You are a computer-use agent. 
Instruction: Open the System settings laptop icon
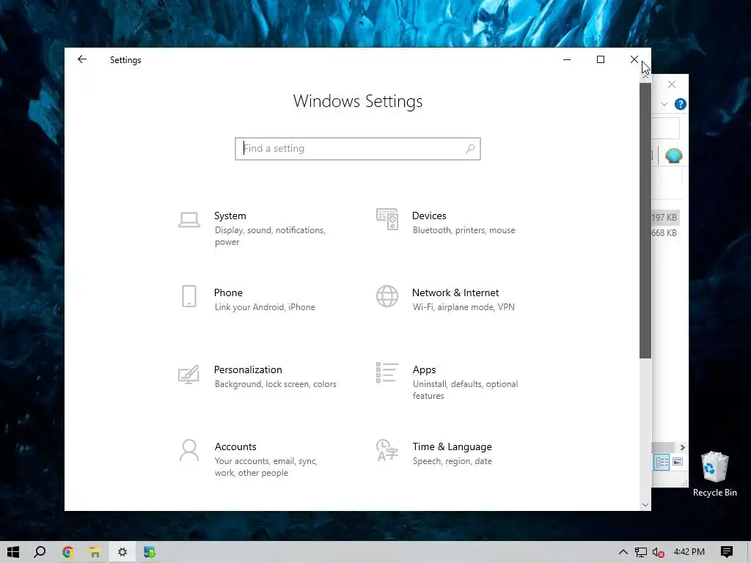[189, 220]
